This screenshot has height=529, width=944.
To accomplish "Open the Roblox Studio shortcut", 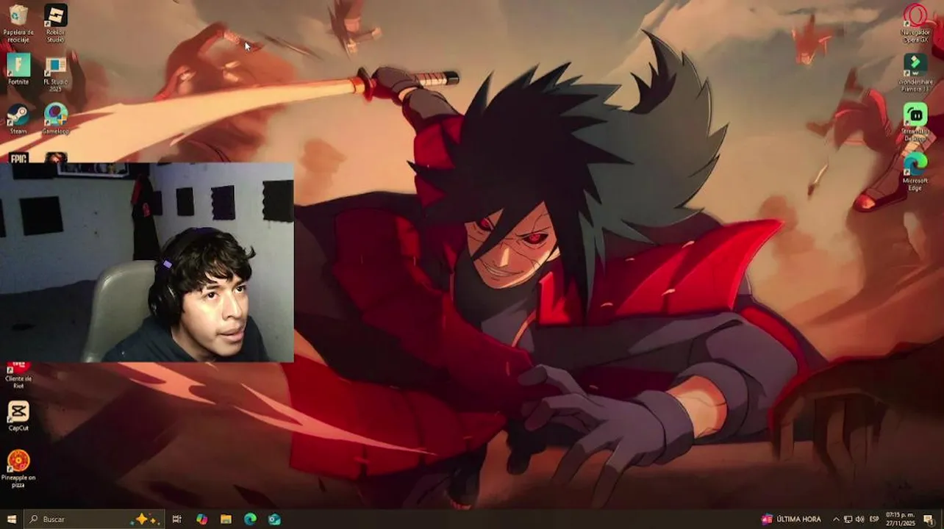I will [x=56, y=22].
